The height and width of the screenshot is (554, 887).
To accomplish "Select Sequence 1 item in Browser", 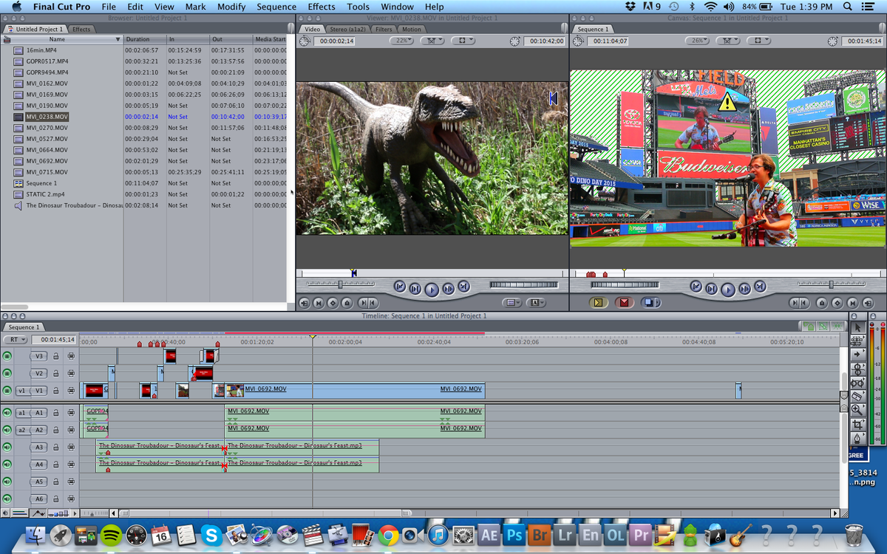I will click(x=41, y=183).
